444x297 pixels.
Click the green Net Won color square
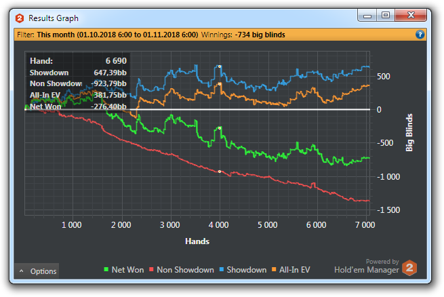[x=106, y=269]
